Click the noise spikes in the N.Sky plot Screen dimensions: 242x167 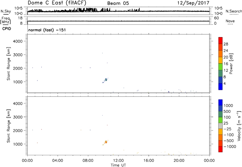(x=87, y=10)
